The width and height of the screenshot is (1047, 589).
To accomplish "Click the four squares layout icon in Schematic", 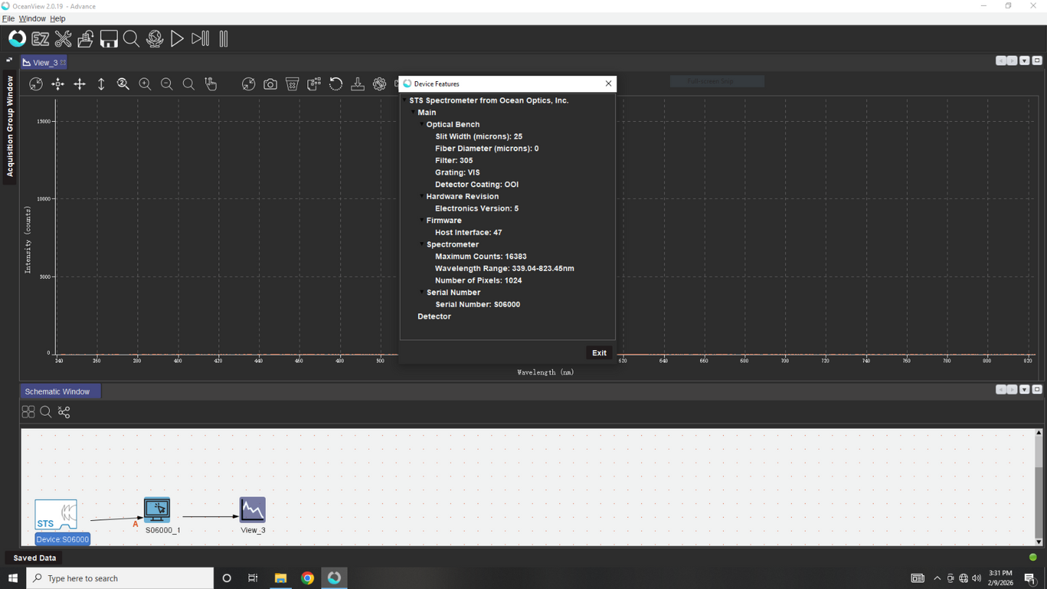I will pyautogui.click(x=28, y=412).
